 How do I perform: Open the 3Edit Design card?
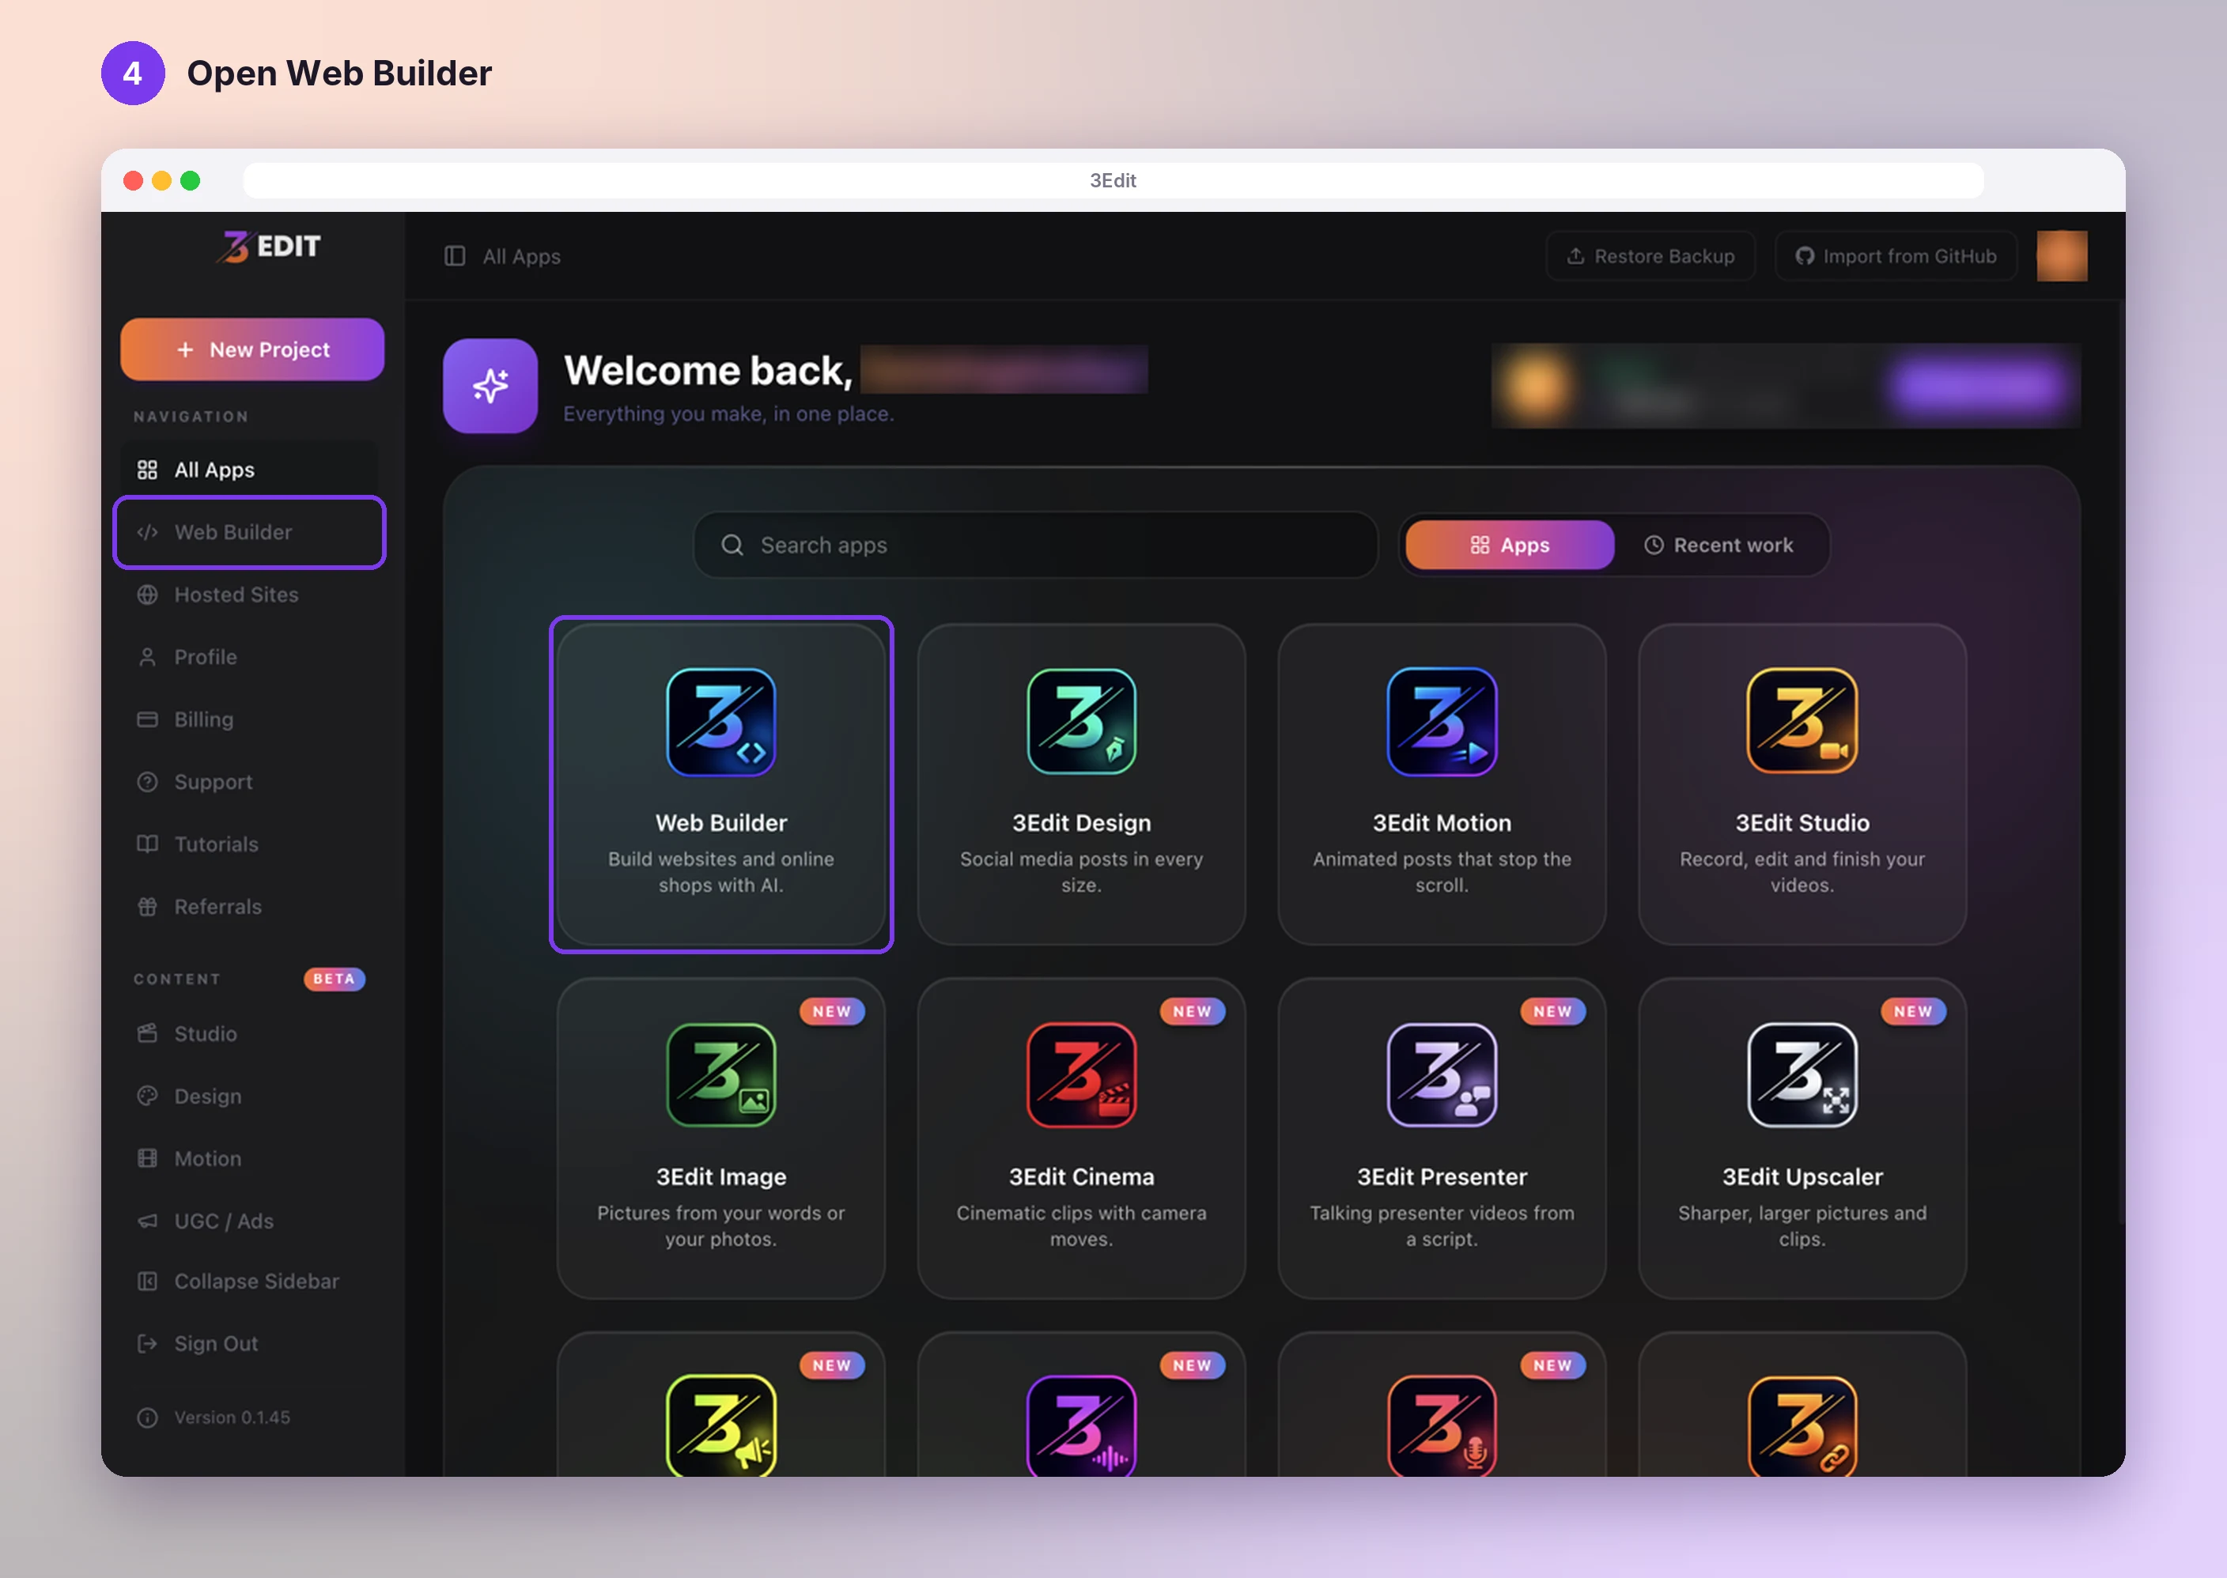tap(1081, 784)
